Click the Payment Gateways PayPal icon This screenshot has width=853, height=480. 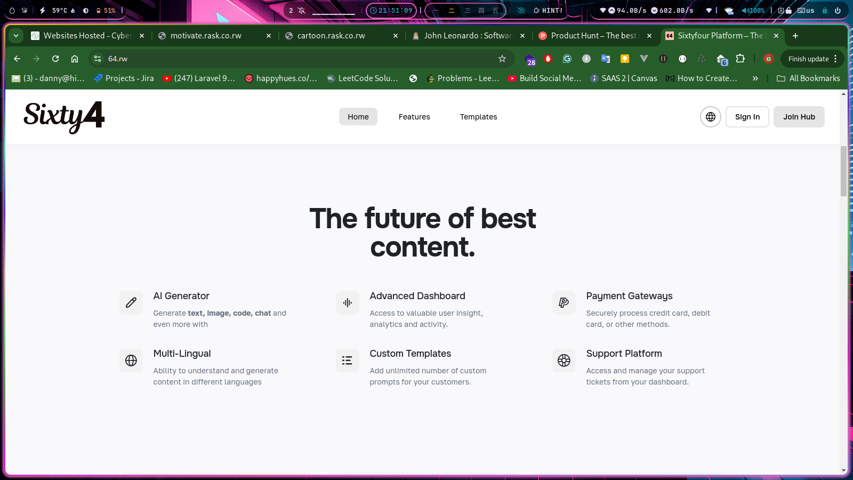pyautogui.click(x=564, y=303)
